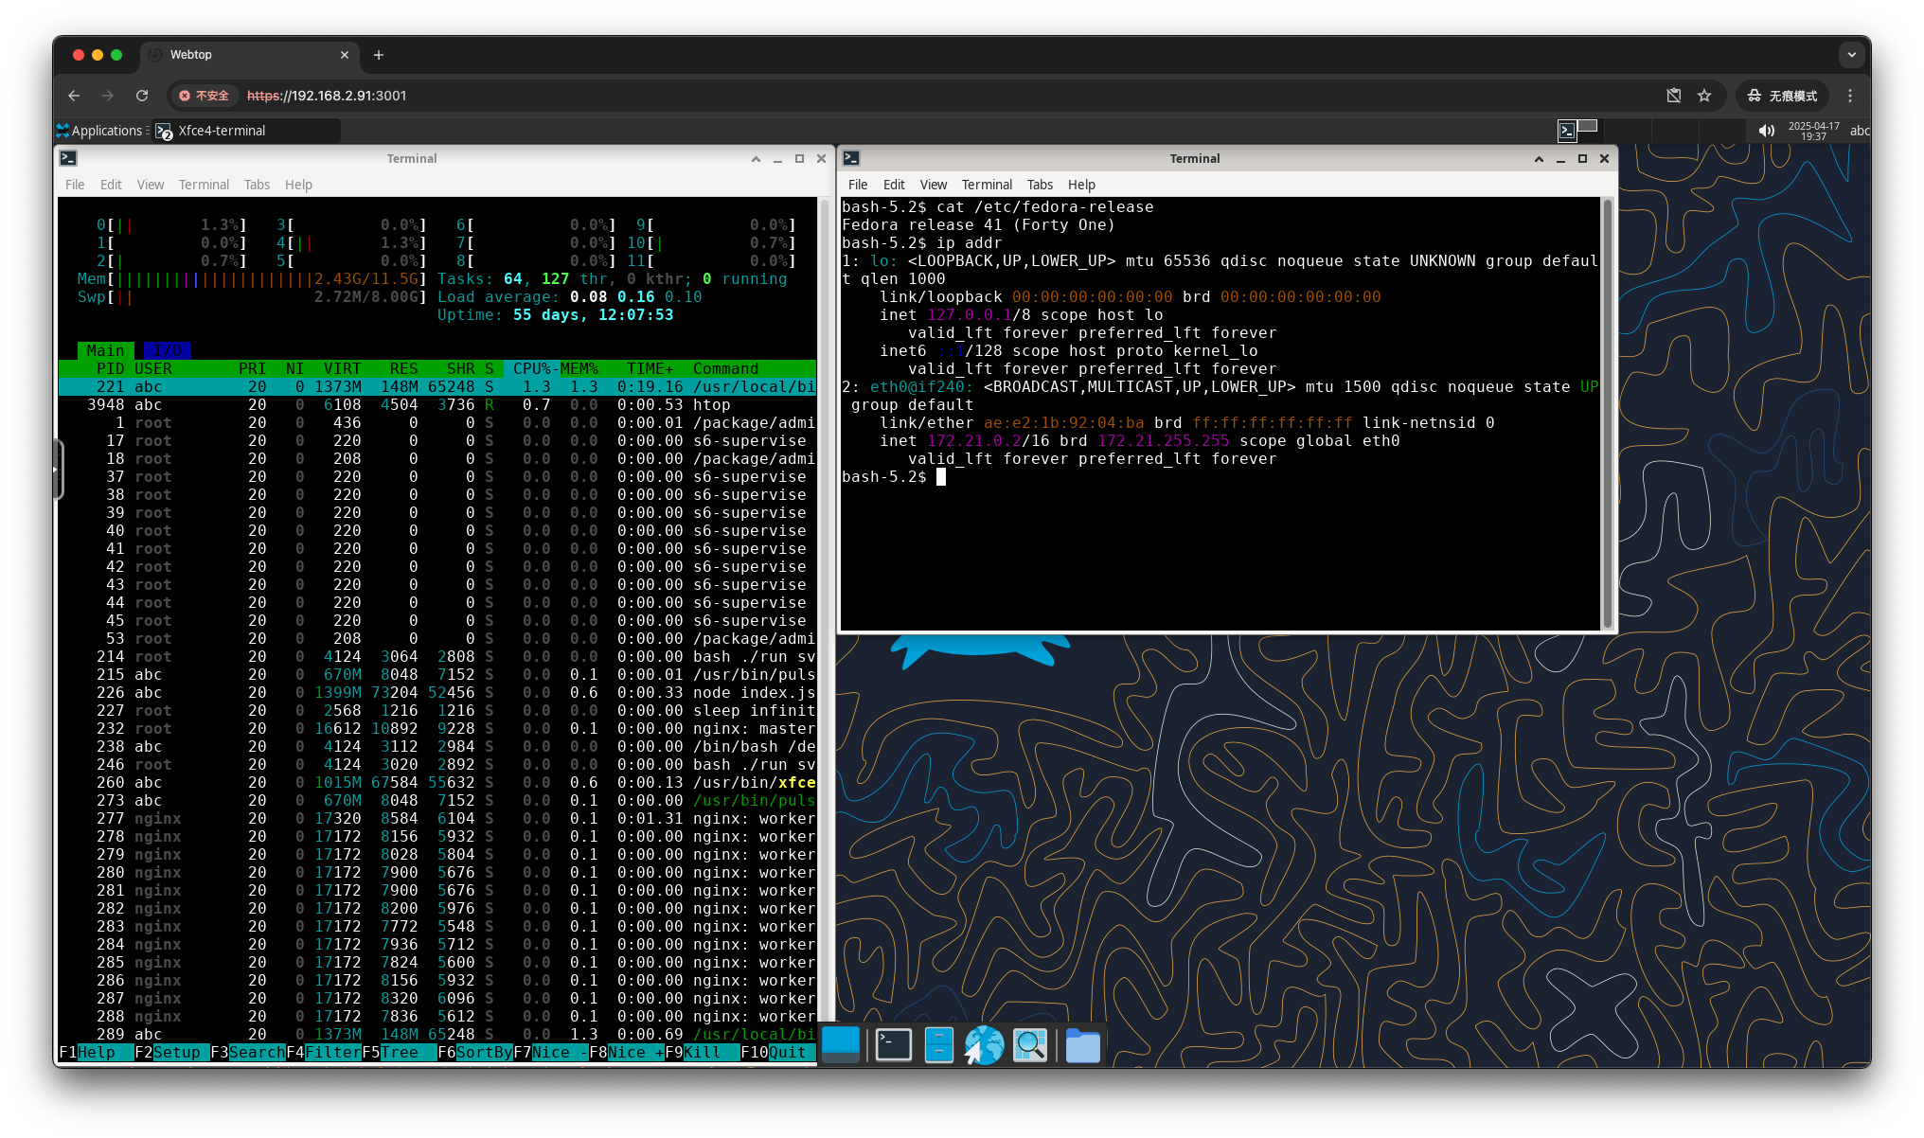
Task: Click the F9 Kill button in htop
Action: pyautogui.click(x=702, y=1052)
